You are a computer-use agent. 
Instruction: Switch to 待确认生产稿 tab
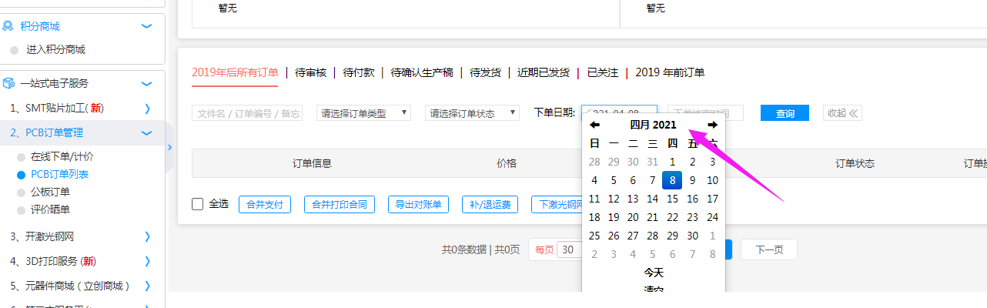click(x=422, y=72)
